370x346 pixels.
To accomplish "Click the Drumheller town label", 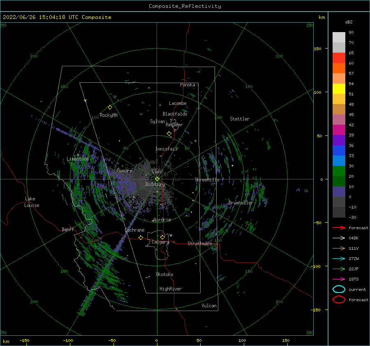I will [240, 203].
